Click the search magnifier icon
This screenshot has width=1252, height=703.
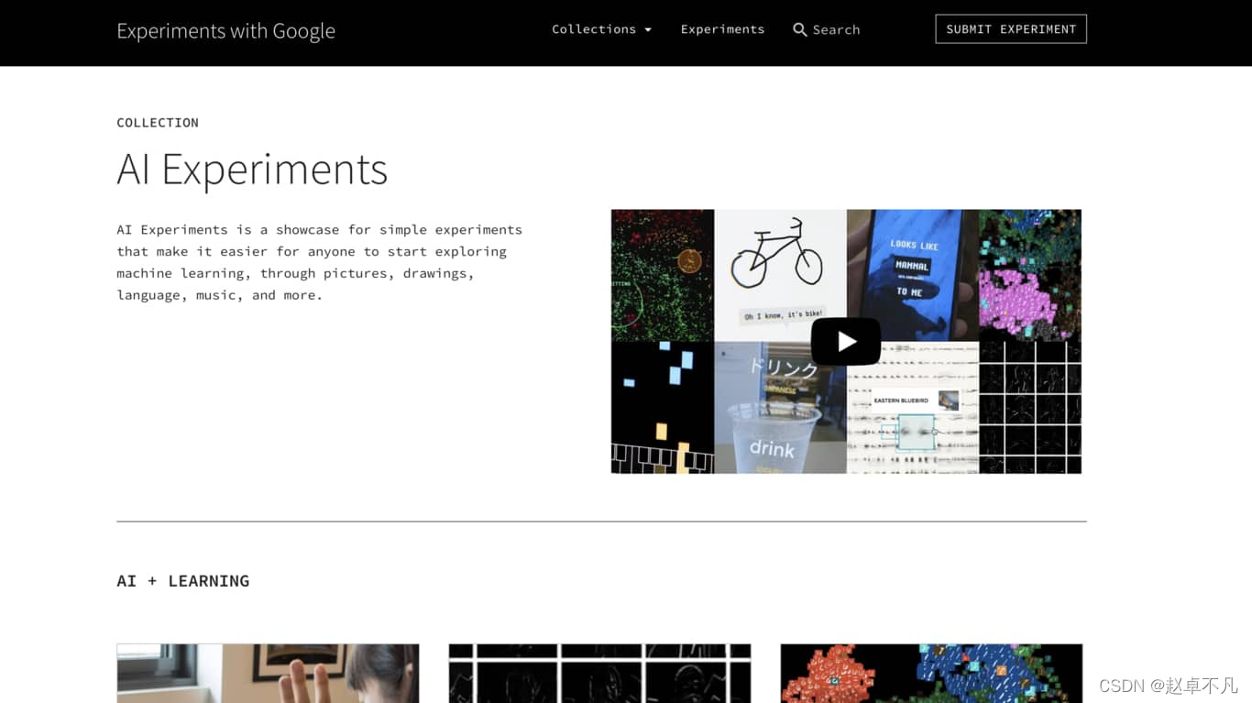point(800,30)
